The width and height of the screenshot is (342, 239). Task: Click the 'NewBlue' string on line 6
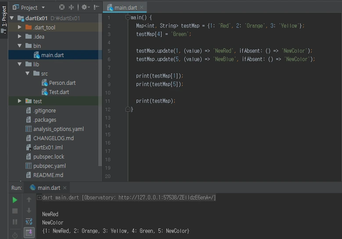[x=224, y=59]
